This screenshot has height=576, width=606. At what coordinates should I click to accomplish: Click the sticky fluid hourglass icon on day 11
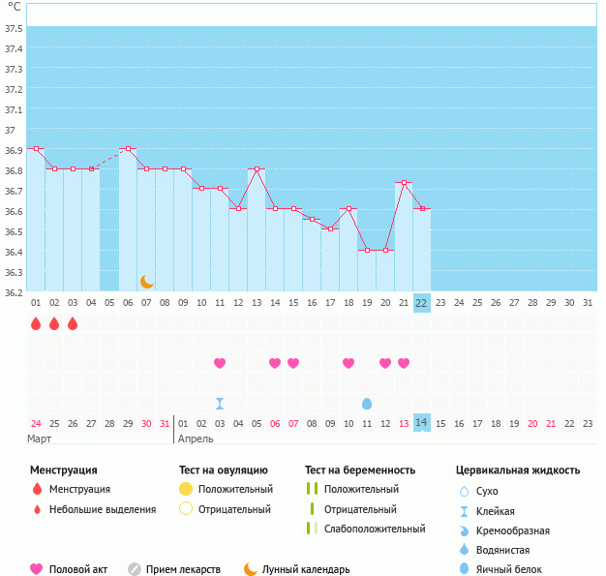click(x=220, y=404)
